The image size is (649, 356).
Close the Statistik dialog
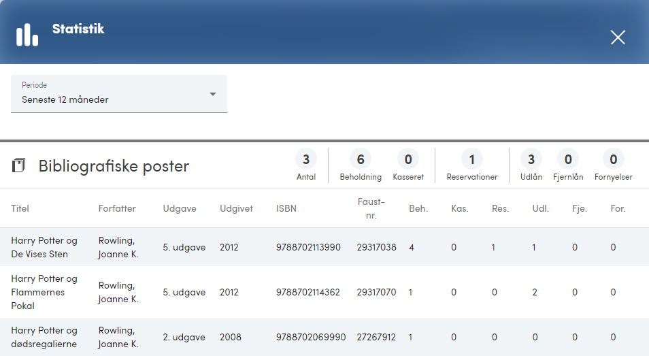tap(618, 37)
